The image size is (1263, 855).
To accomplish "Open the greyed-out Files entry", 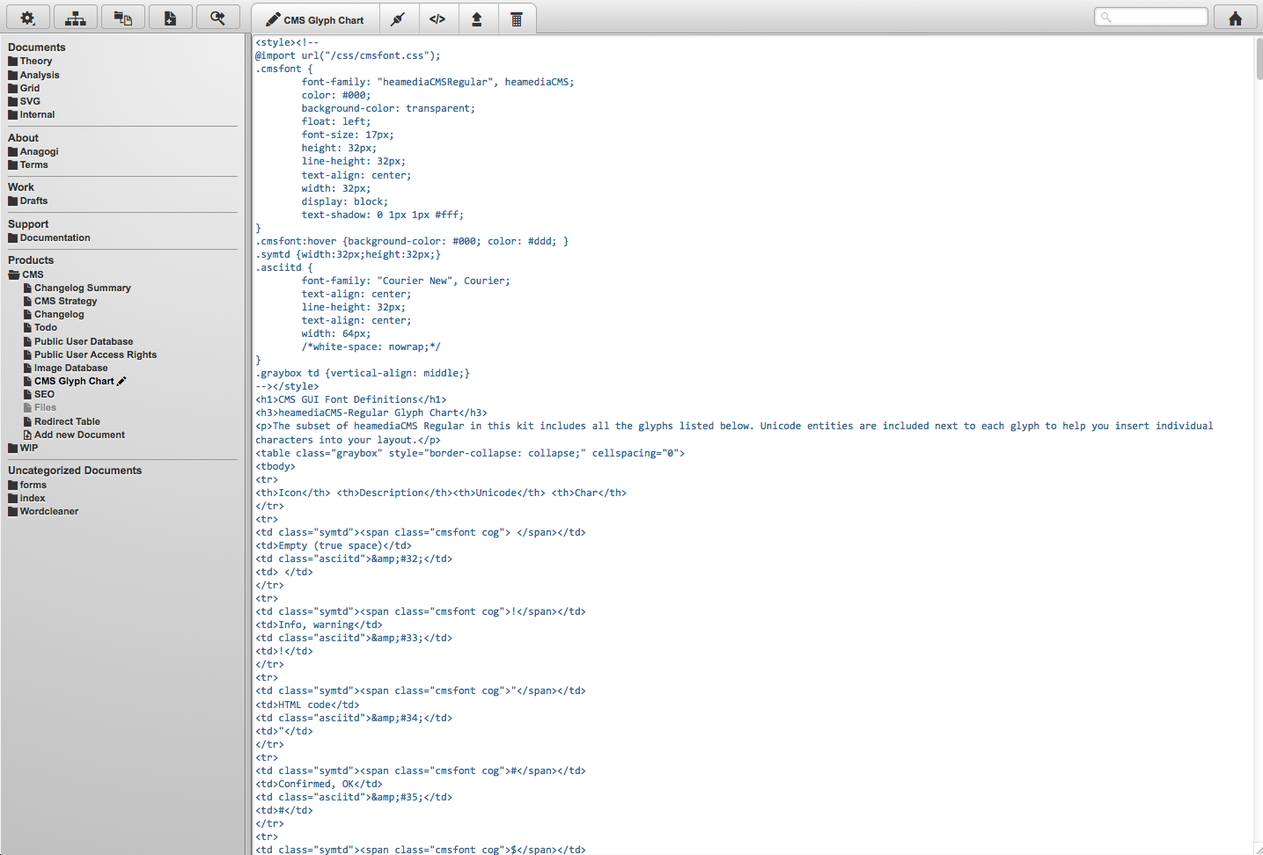I will (40, 407).
